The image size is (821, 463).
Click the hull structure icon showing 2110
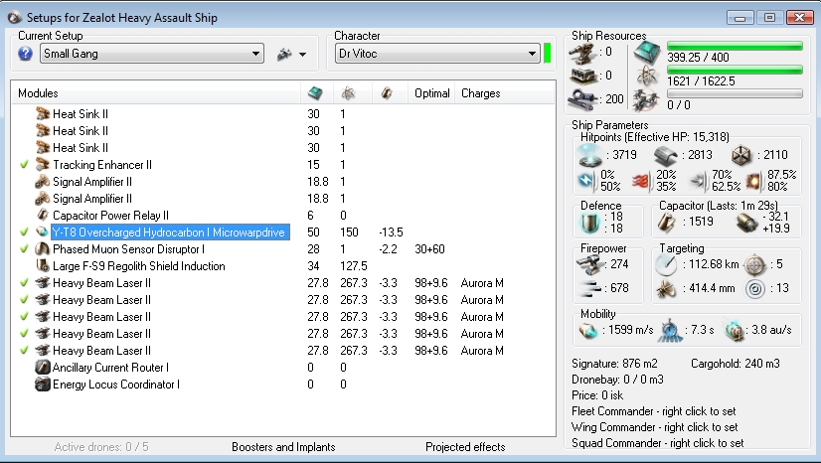(x=741, y=155)
